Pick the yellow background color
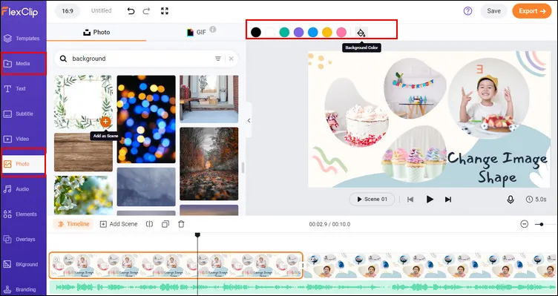 click(327, 33)
